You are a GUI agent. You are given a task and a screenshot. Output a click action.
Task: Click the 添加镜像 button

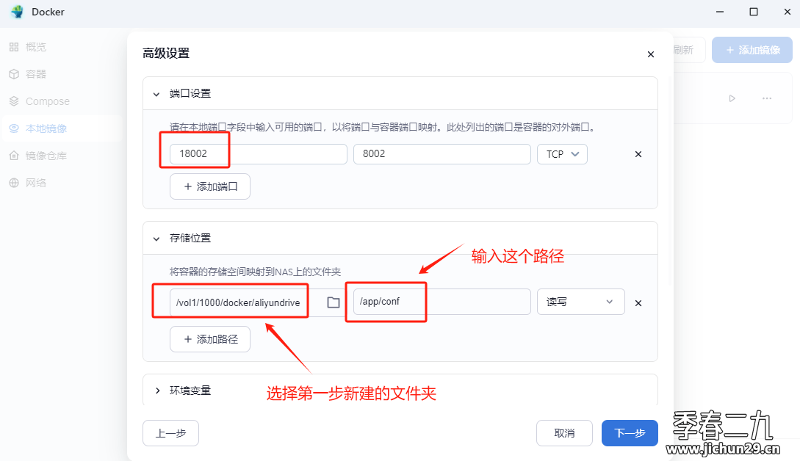(x=752, y=50)
